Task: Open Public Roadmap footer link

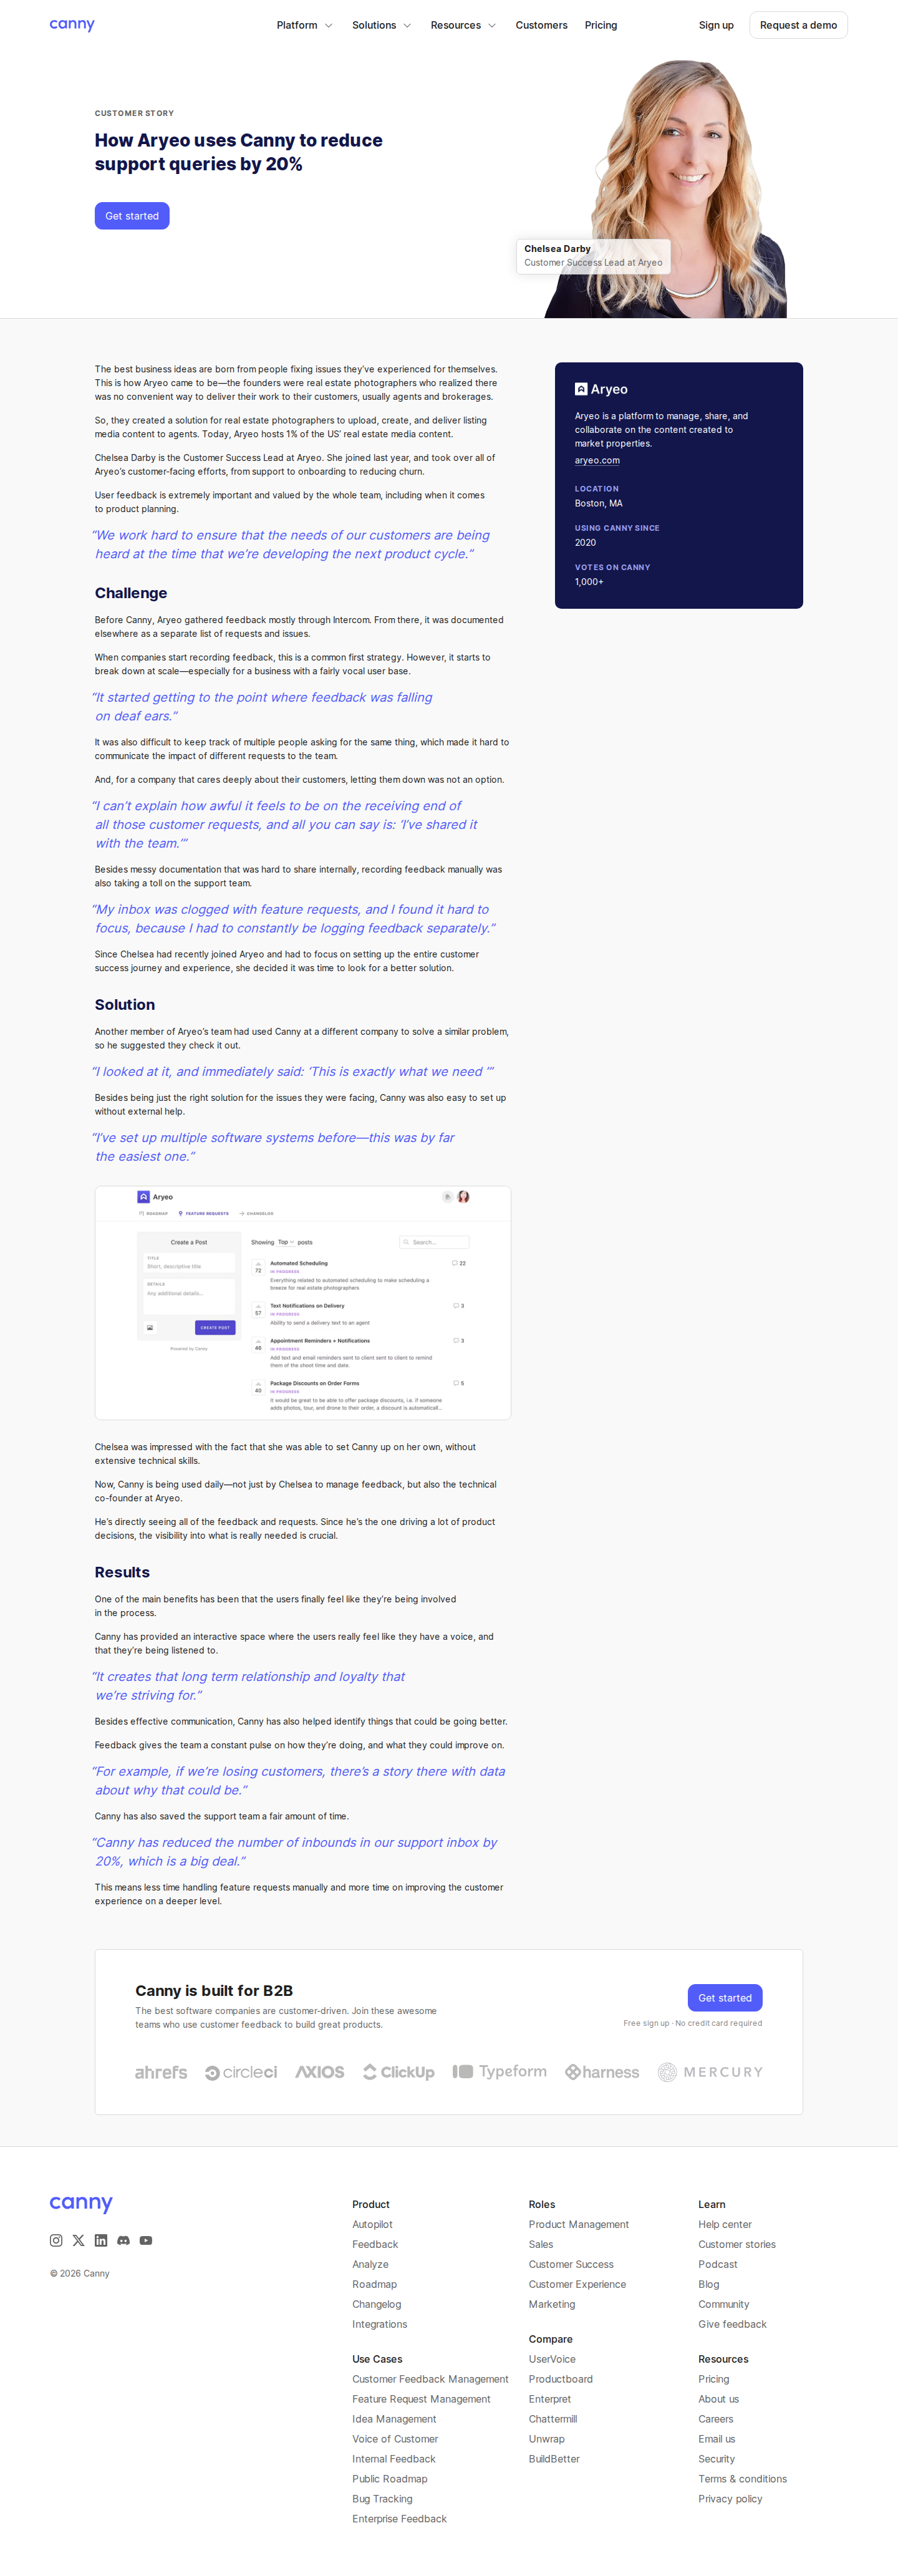Action: pos(389,2479)
